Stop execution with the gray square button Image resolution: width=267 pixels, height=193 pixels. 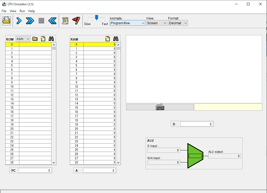point(42,21)
